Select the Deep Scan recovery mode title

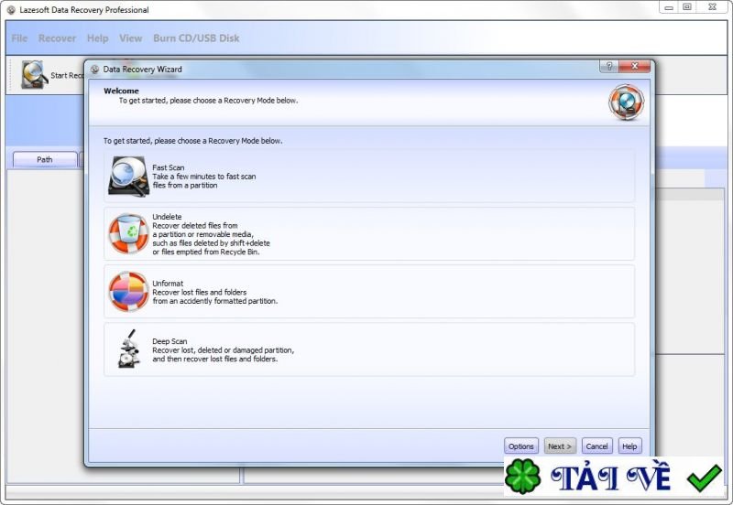coord(170,341)
